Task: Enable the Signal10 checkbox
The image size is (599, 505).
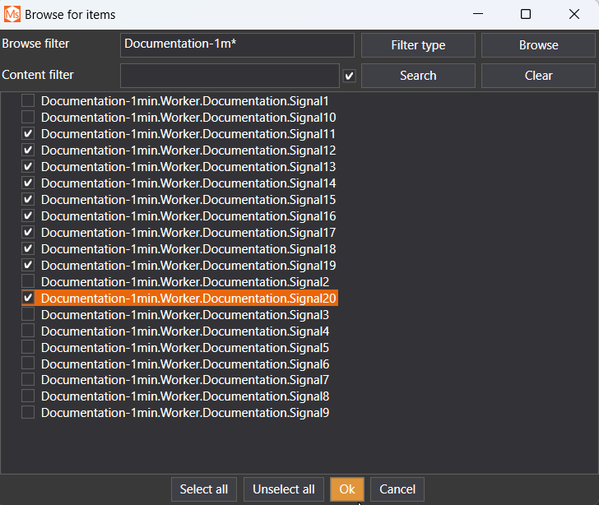Action: pos(28,118)
